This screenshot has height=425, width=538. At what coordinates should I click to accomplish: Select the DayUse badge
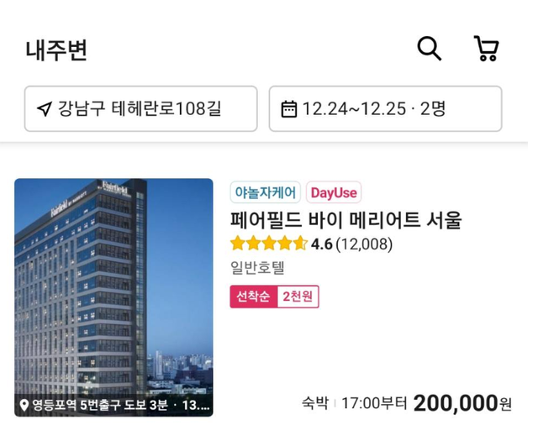click(x=334, y=192)
